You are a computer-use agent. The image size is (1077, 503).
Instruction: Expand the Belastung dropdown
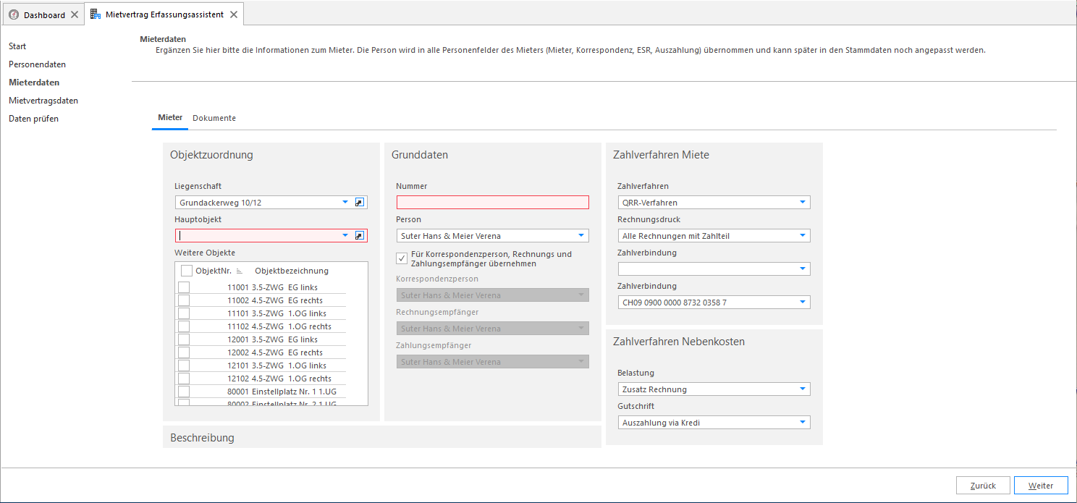coord(803,389)
